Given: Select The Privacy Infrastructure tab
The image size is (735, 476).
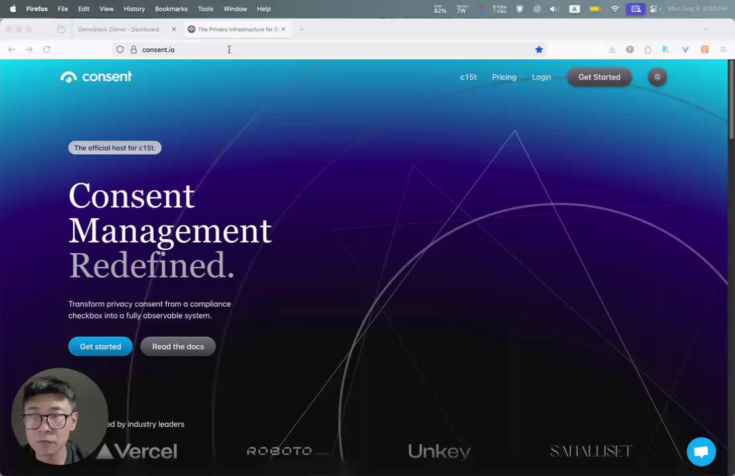Looking at the screenshot, I should pos(238,29).
